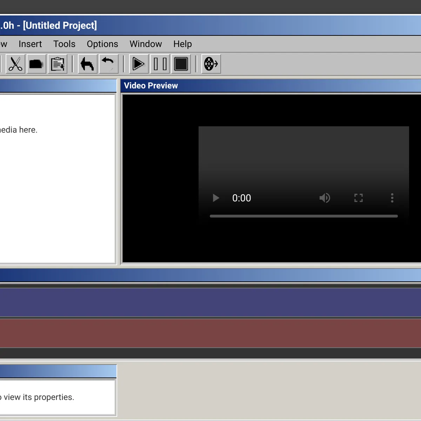This screenshot has width=421, height=421.
Task: Open the Help menu
Action: (182, 44)
